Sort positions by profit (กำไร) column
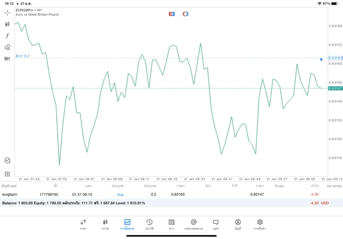 [x=315, y=186]
